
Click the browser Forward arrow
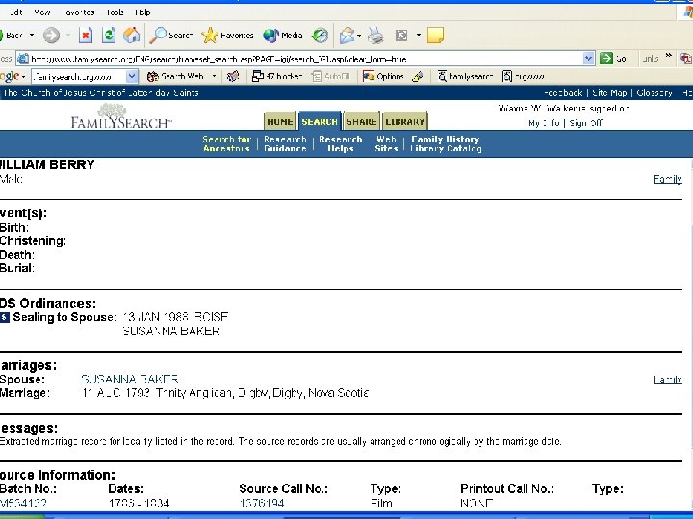click(x=51, y=36)
